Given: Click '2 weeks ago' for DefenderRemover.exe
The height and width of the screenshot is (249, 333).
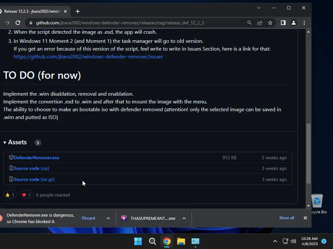Looking at the screenshot, I should click(274, 158).
